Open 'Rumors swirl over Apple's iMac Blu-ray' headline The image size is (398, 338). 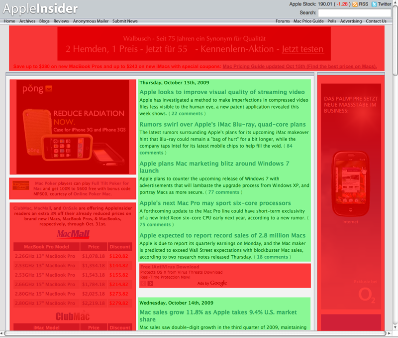click(x=222, y=124)
